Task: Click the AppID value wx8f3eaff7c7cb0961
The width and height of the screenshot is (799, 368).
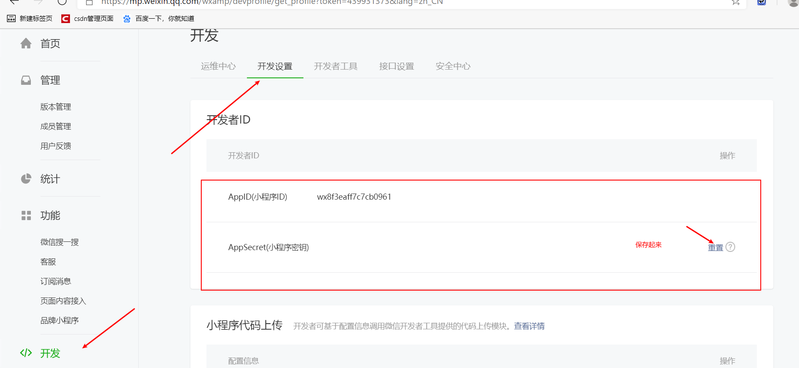Action: pos(354,197)
